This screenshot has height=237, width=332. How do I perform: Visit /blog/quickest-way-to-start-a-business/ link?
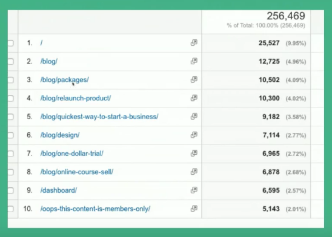coord(99,117)
